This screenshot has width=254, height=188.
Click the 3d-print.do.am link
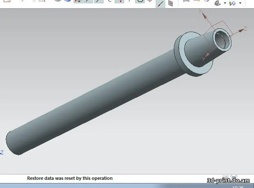[x=228, y=179]
